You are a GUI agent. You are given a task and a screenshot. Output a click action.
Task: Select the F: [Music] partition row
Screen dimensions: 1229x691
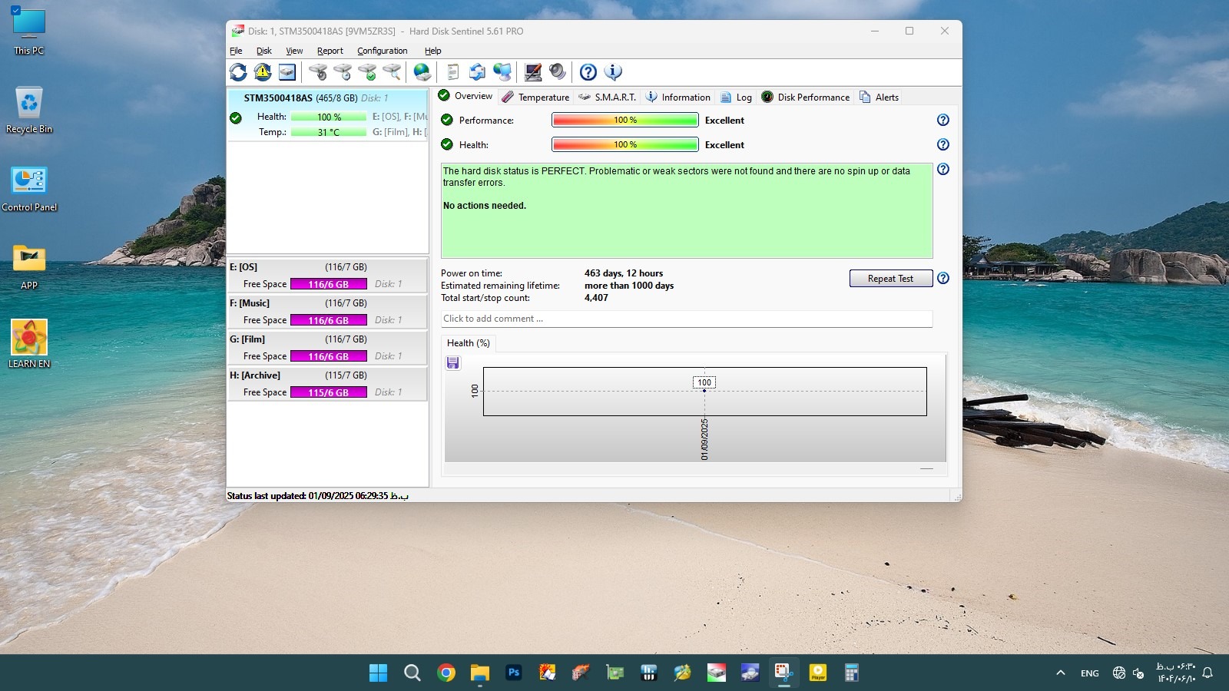point(328,311)
